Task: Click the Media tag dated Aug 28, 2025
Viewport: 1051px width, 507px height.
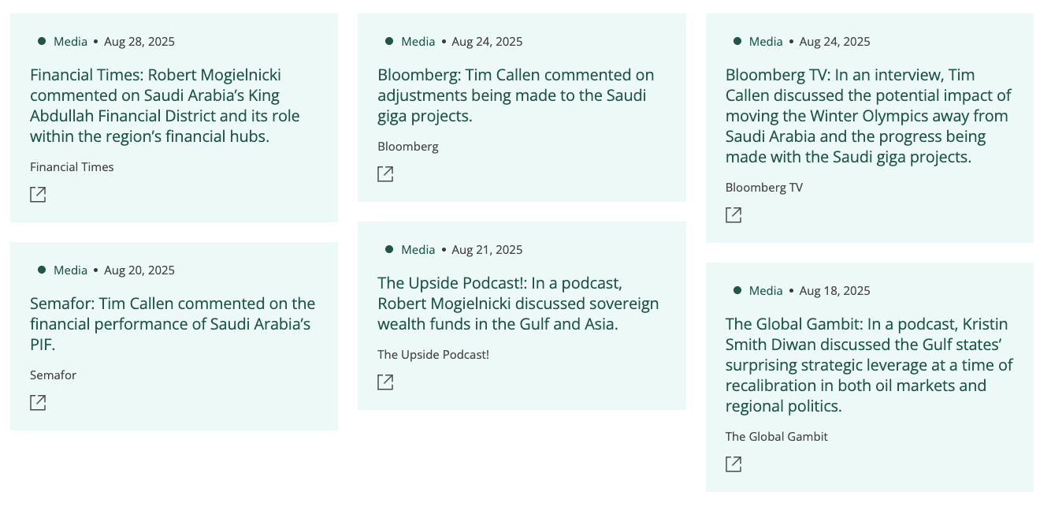Action: tap(70, 42)
